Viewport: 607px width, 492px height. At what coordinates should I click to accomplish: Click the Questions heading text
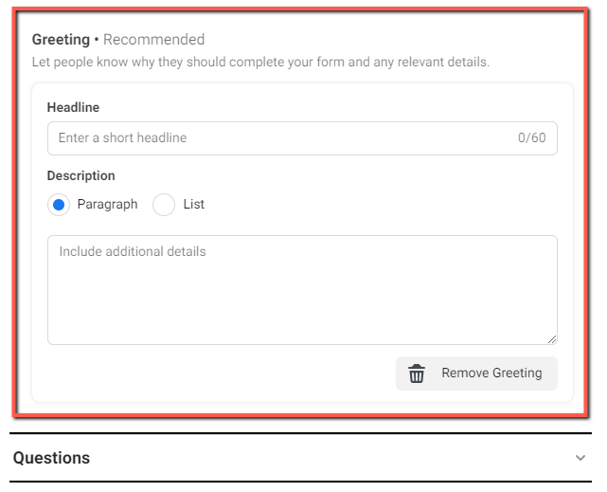tap(51, 458)
